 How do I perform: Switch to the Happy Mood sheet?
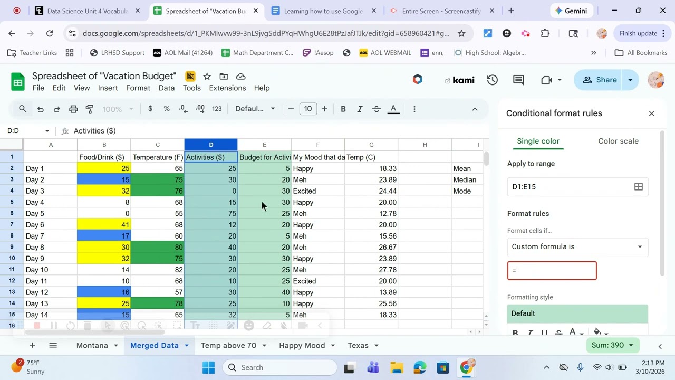302,346
